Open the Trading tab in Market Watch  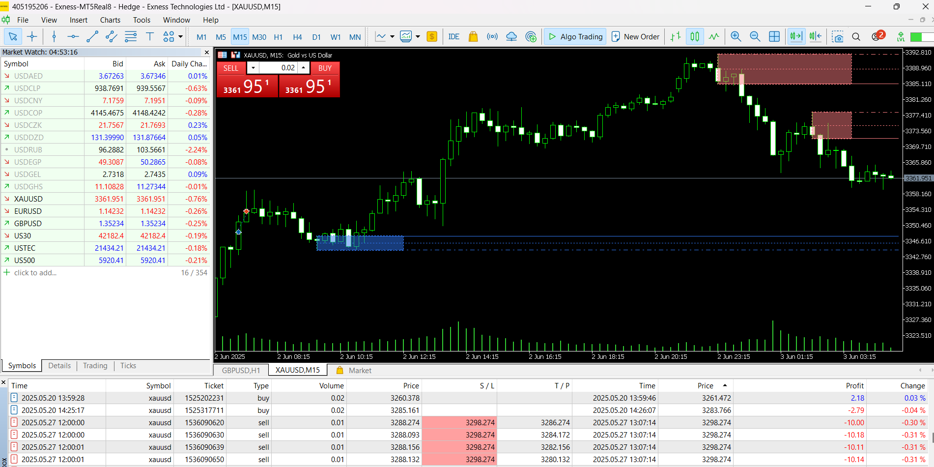coord(95,366)
